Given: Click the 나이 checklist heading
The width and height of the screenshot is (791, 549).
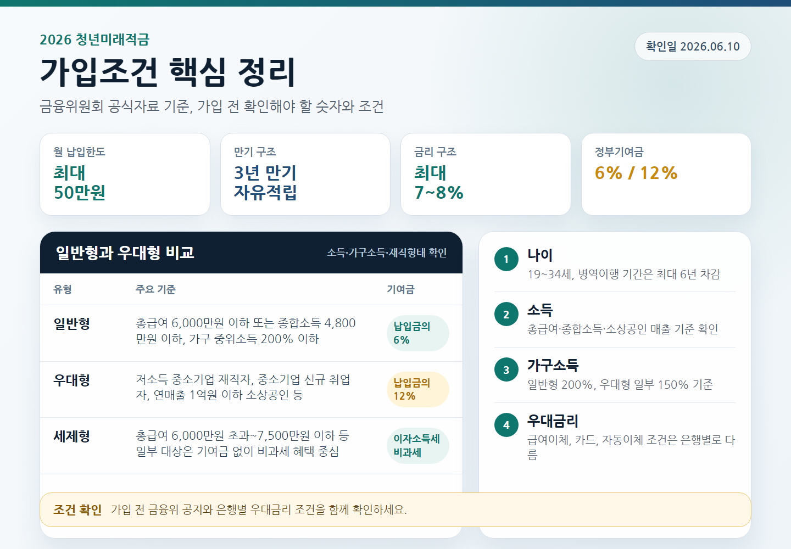Looking at the screenshot, I should 540,255.
